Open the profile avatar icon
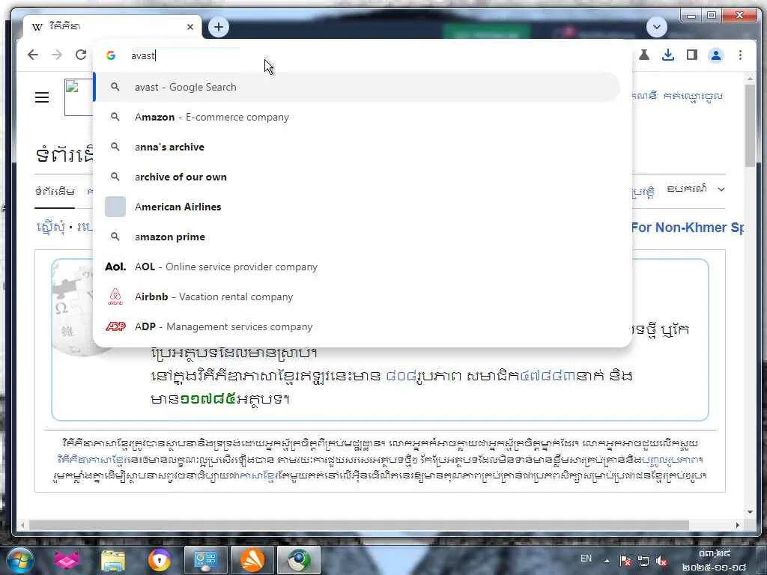 pyautogui.click(x=715, y=55)
